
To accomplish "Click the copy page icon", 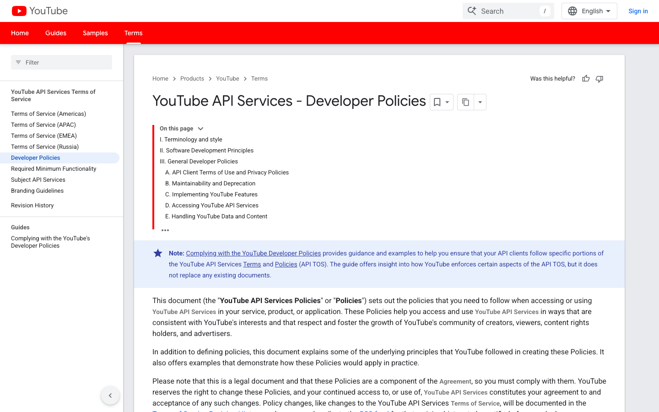I will tap(465, 102).
